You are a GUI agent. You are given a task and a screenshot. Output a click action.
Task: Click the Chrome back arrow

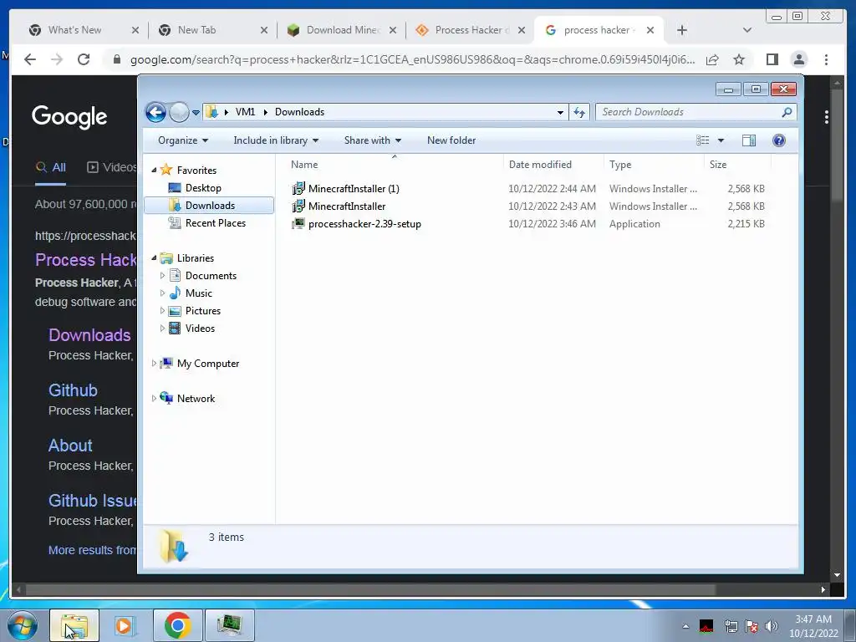click(x=30, y=59)
